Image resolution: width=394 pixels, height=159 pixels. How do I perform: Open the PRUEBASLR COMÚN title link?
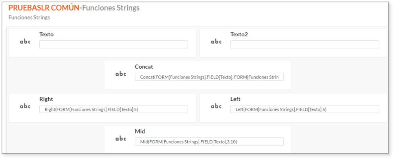(x=44, y=8)
